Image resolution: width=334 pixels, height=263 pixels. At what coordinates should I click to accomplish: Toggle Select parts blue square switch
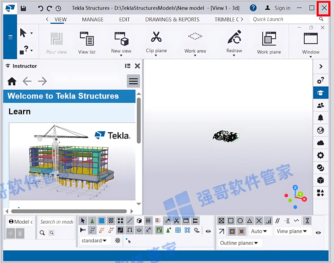[x=102, y=221]
